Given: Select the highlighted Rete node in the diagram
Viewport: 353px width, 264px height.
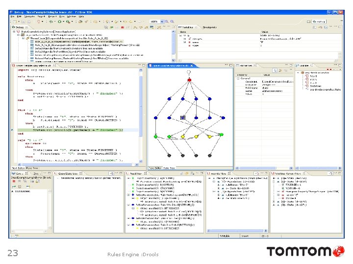Looking at the screenshot, I should click(x=183, y=118).
